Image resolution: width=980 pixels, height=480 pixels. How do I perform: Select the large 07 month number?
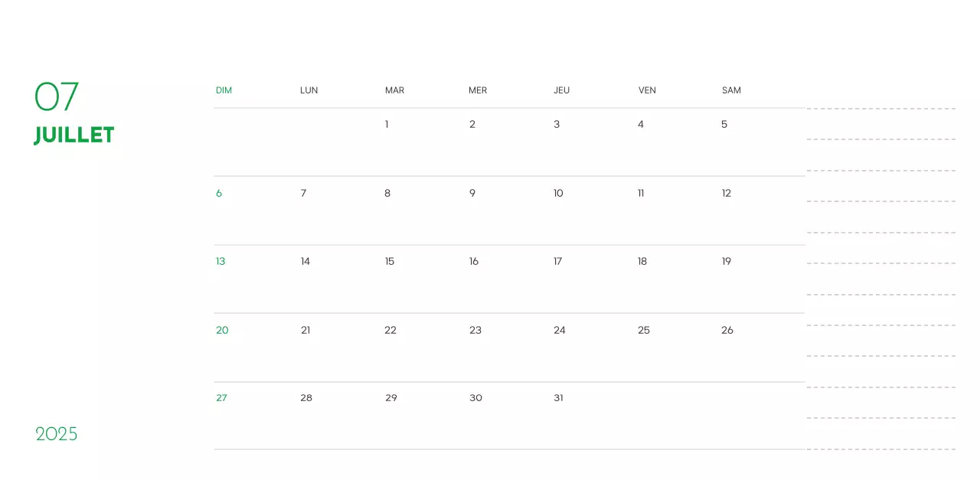pos(57,96)
